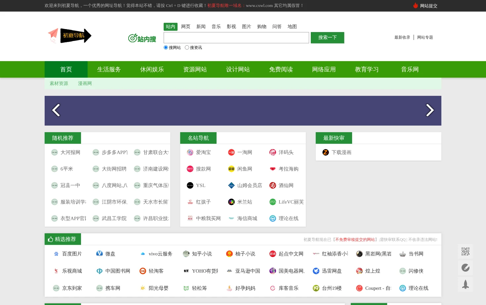486x305 pixels.
Task: Click the 下载漫画 Z icon
Action: 326,152
